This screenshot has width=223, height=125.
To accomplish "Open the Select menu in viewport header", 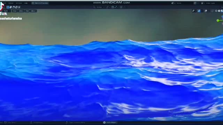I will (21, 11).
